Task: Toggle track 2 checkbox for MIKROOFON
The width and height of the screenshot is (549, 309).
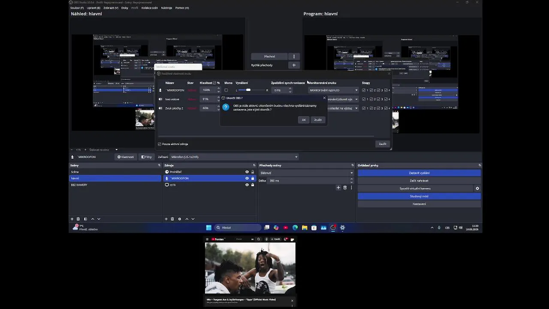Action: pos(371,90)
